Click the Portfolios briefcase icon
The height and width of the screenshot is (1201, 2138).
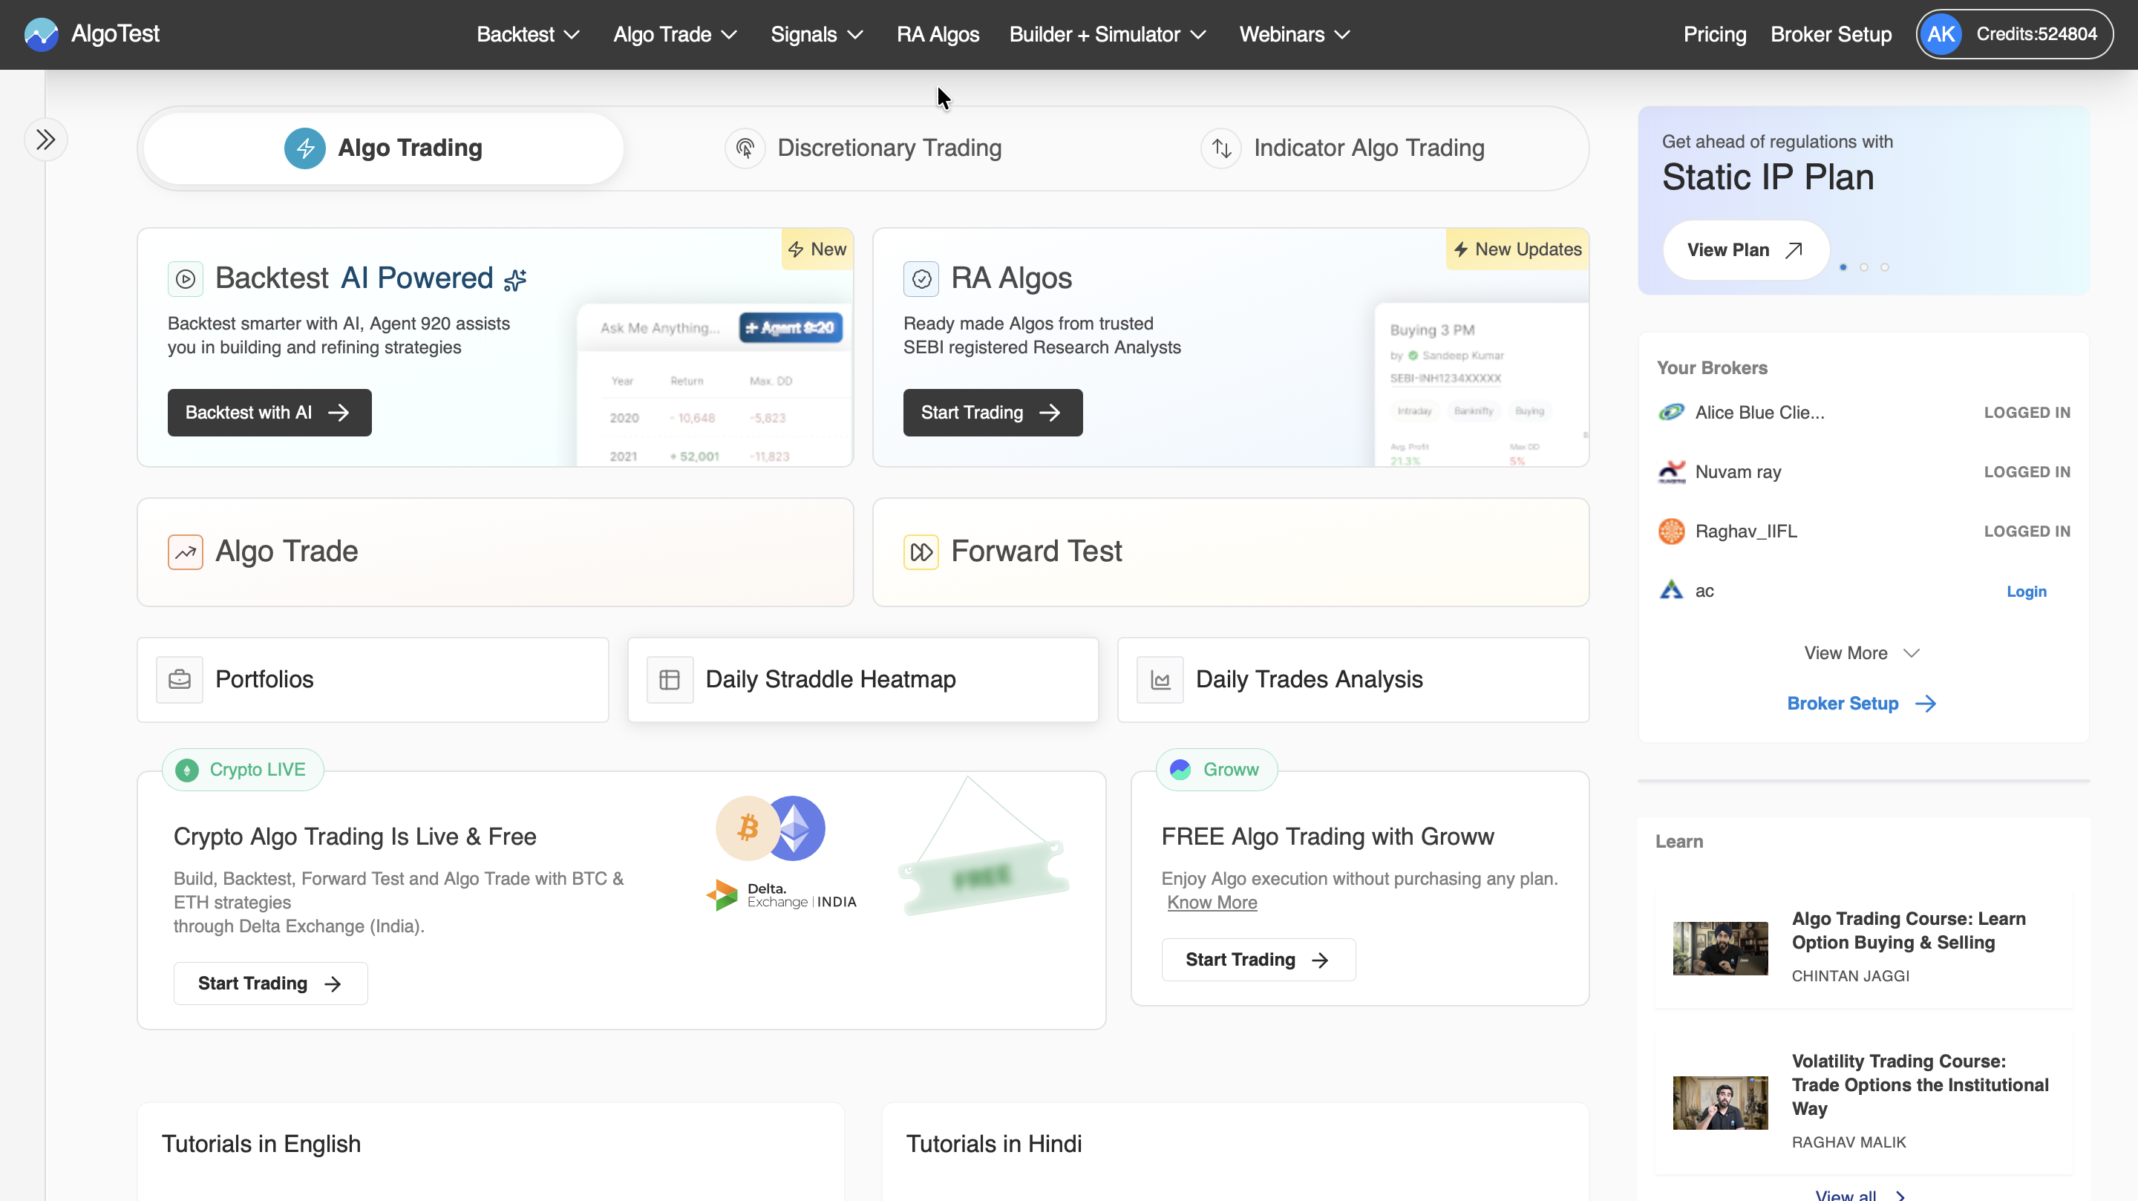tap(179, 680)
